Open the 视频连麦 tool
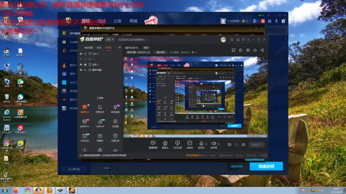This screenshot has width=346, height=194. click(x=115, y=109)
